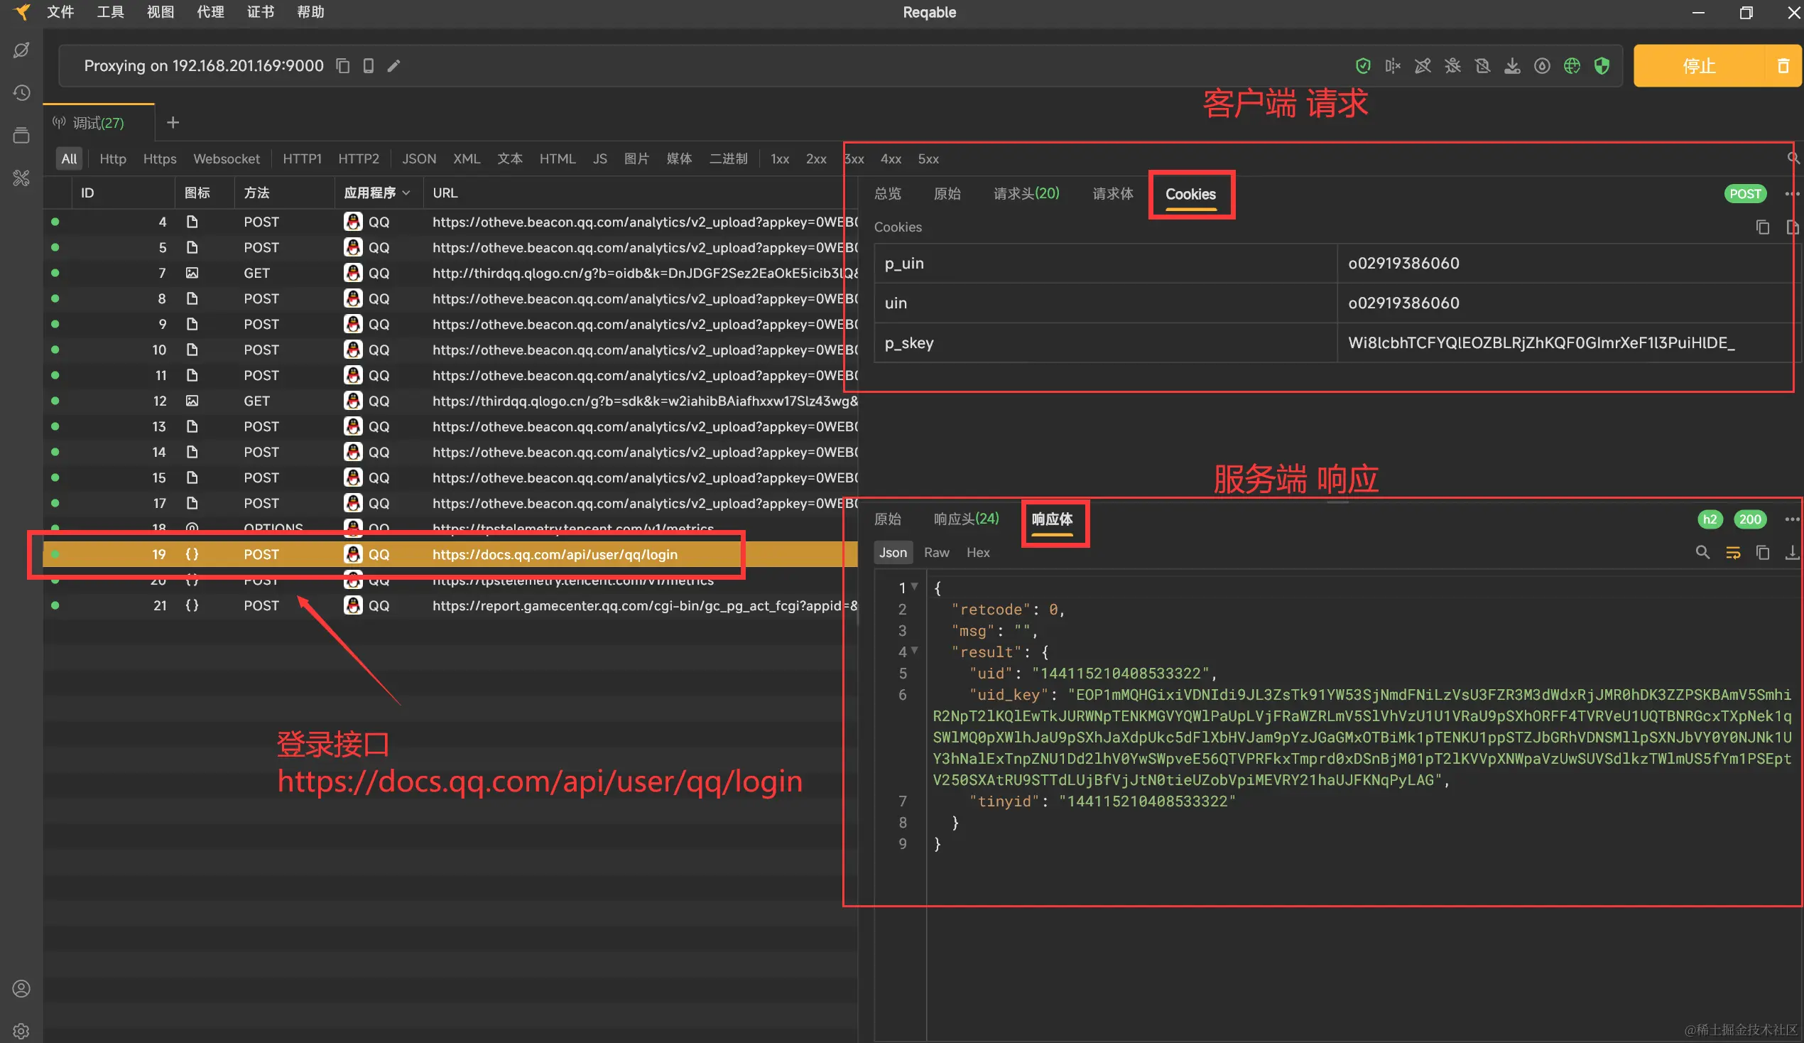
Task: Open the phone device pairing icon
Action: [368, 66]
